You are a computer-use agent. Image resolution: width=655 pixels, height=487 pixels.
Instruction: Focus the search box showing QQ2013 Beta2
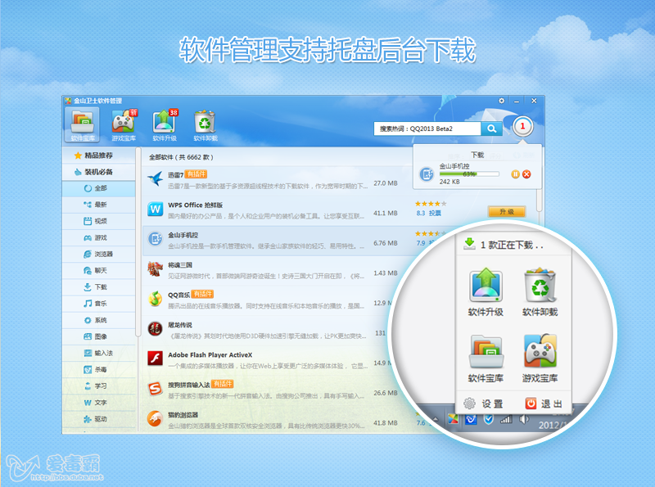[x=427, y=129]
